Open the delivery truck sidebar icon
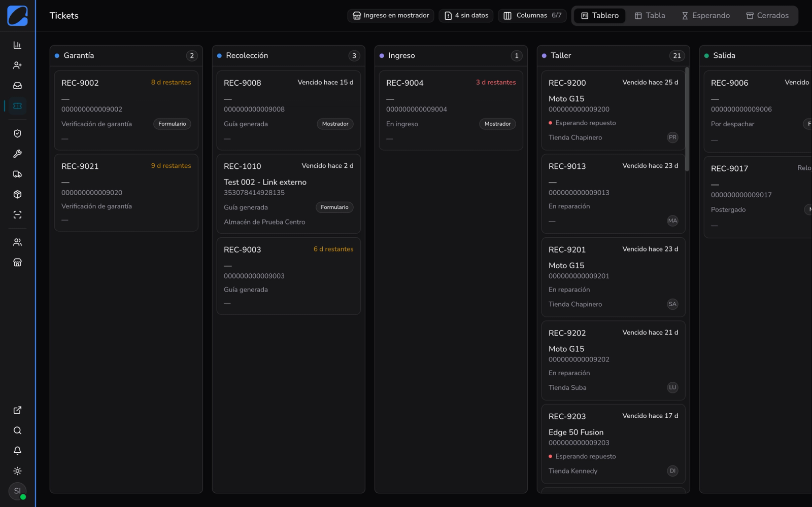812x507 pixels. 17,174
